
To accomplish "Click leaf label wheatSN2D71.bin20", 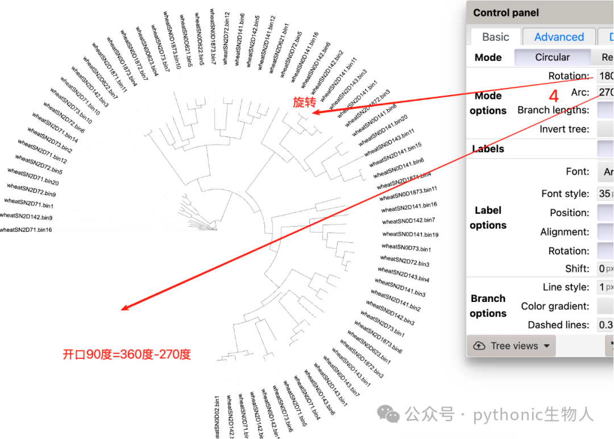I will coord(34,176).
